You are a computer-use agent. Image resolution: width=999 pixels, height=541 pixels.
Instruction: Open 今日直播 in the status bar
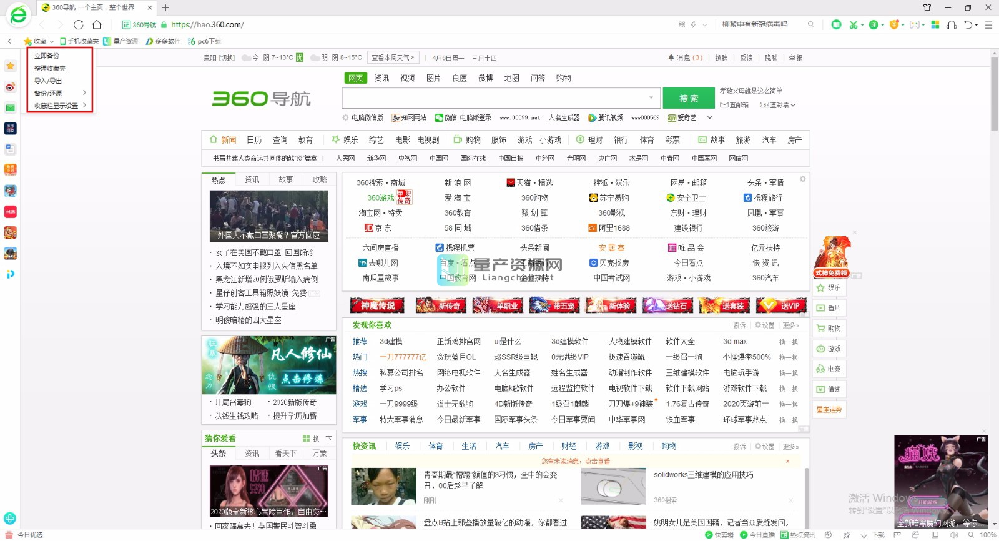(757, 535)
